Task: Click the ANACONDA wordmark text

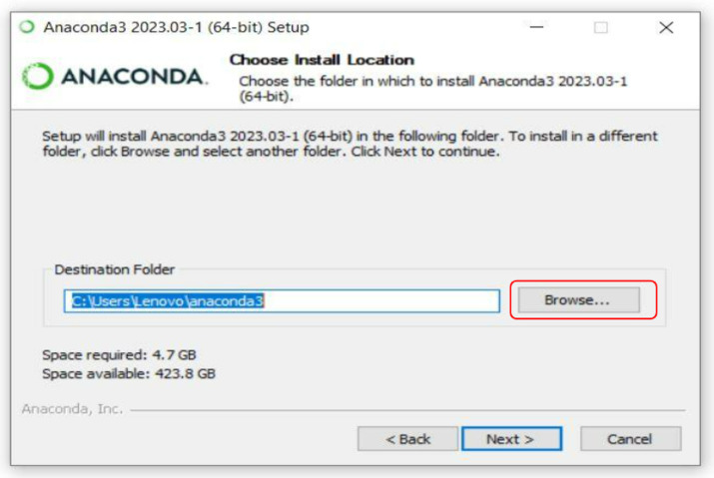Action: 131,78
